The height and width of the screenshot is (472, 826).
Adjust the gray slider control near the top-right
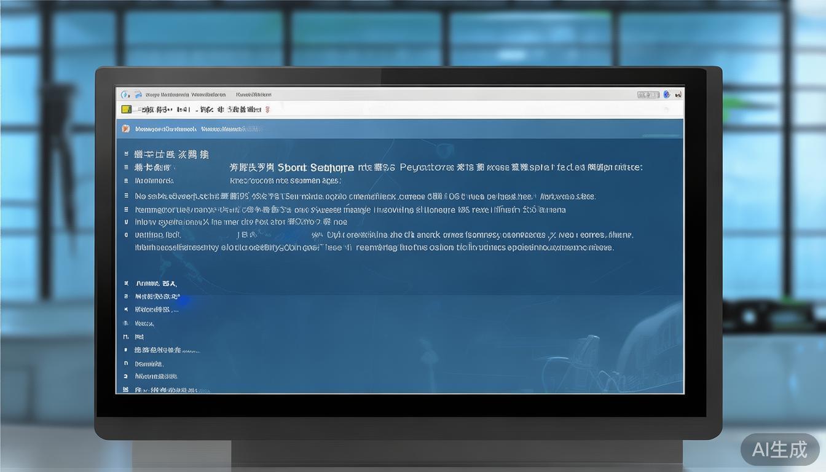click(648, 94)
